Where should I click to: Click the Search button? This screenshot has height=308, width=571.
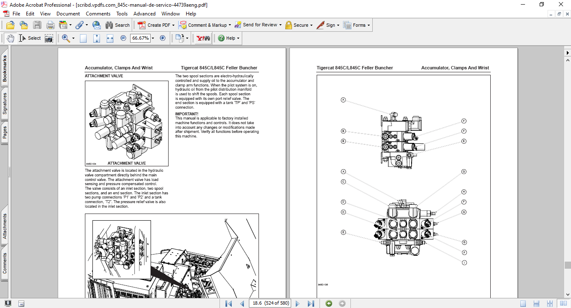click(x=118, y=25)
